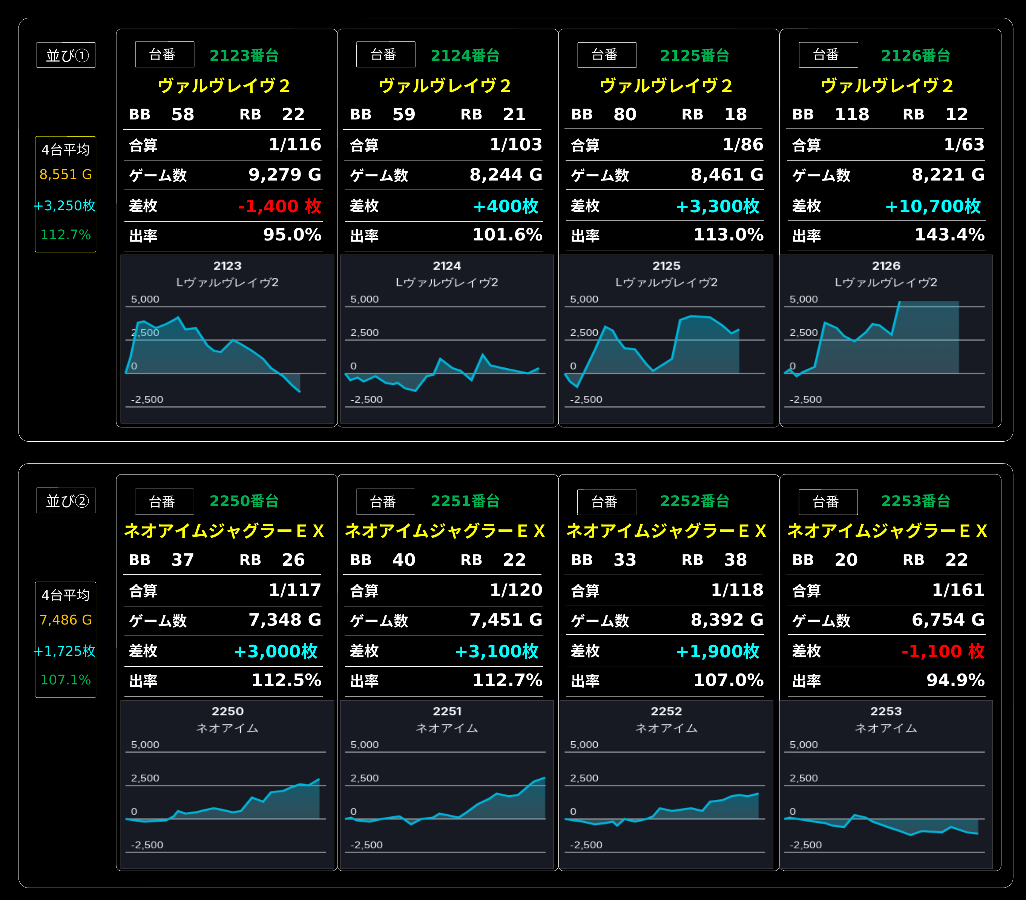Click the 合算 value 1/161
Viewport: 1026px width, 900px height.
coord(958,590)
